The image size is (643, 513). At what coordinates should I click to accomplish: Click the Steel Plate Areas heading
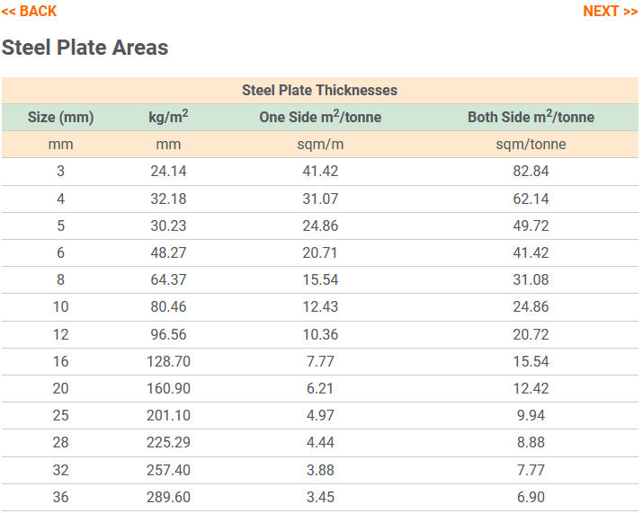coord(85,48)
